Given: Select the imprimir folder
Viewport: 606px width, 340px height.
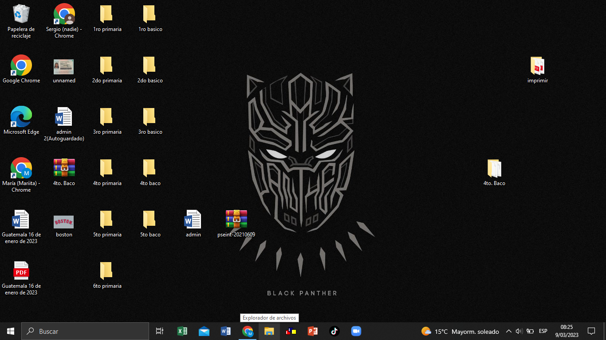Looking at the screenshot, I should point(537,69).
